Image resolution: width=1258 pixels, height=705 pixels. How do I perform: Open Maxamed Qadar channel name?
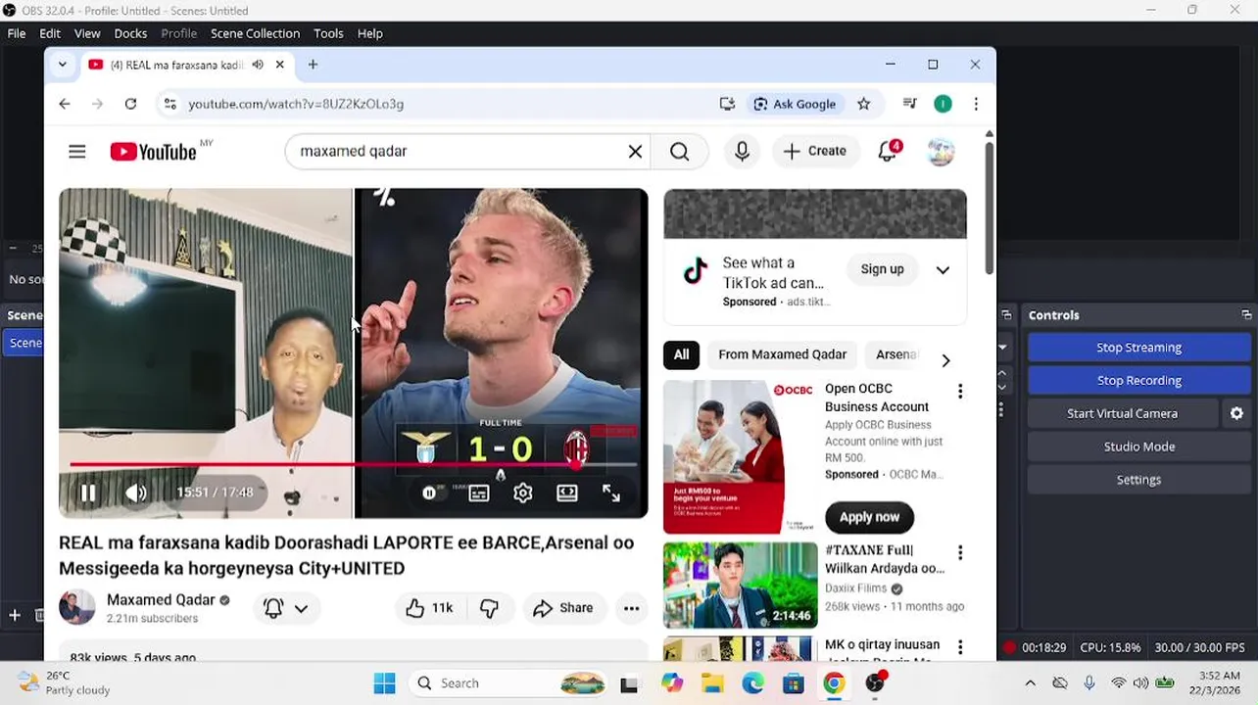pyautogui.click(x=161, y=600)
